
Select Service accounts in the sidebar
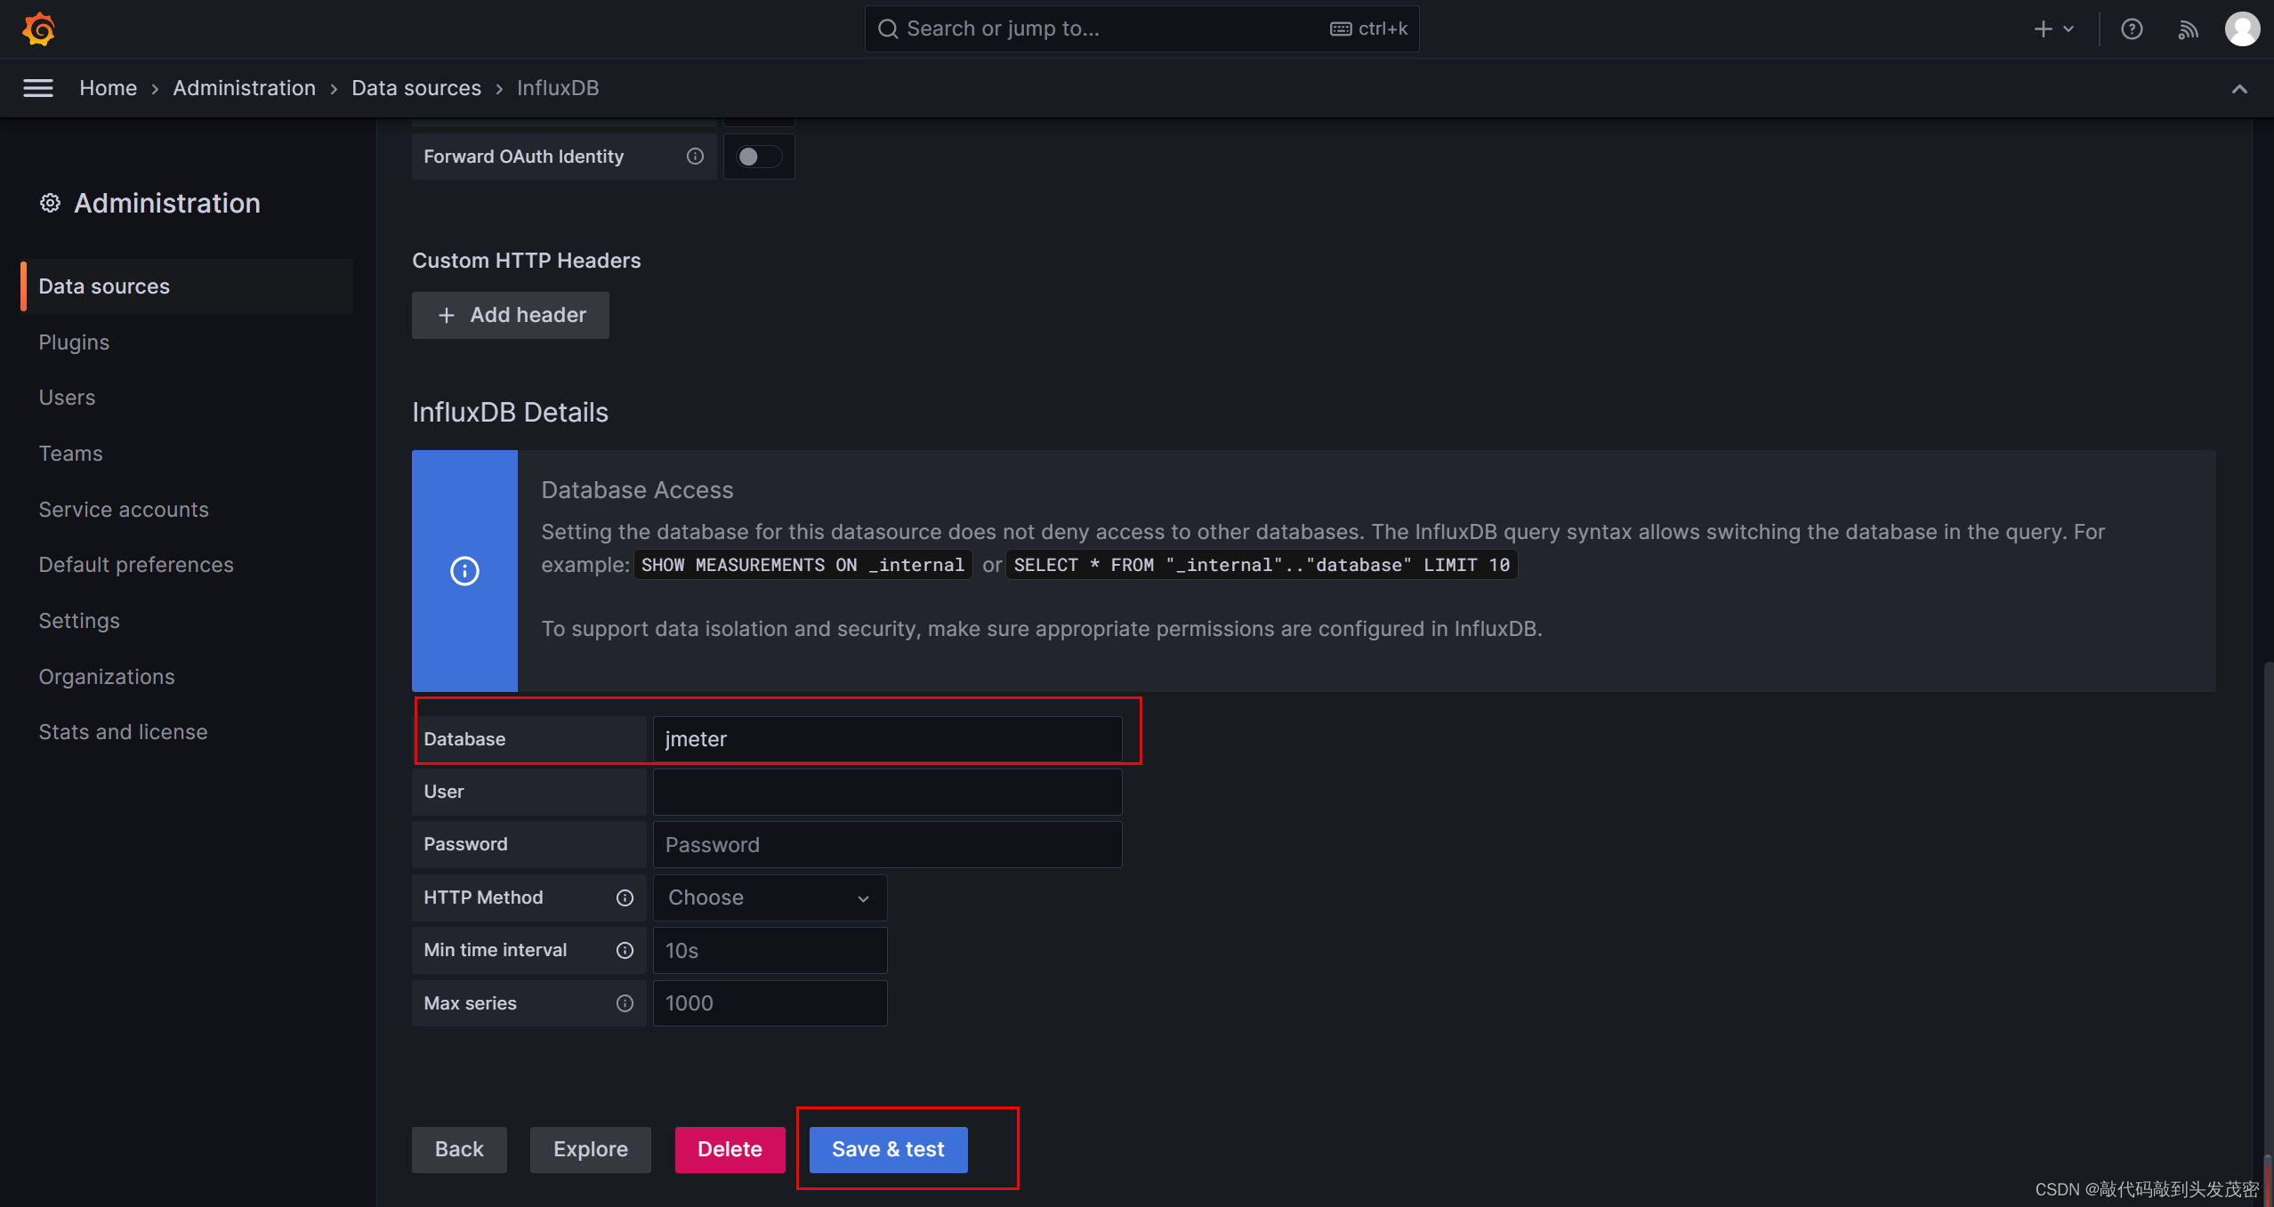(124, 510)
